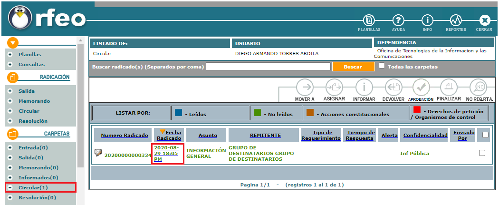Viewport: 499px width, 205px height.
Task: Enable the Todas las carpetas checkbox
Action: coord(382,66)
